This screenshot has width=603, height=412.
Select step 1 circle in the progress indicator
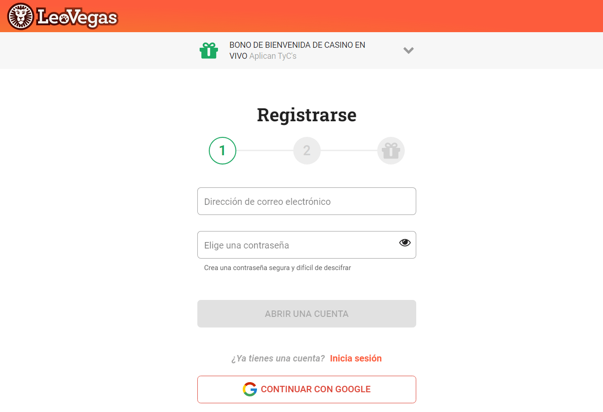click(222, 150)
